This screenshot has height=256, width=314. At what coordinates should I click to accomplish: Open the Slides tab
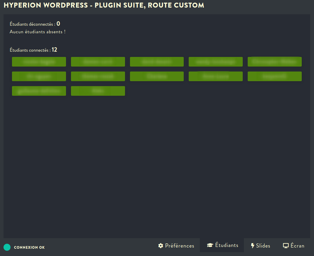pos(260,245)
